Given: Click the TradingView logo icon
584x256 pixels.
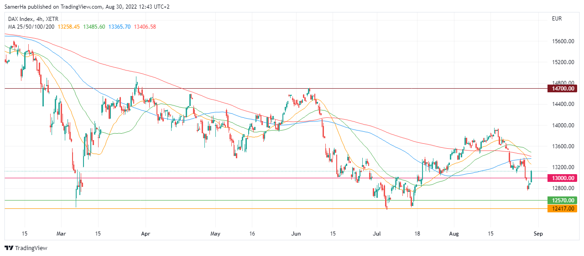Looking at the screenshot, I should (9, 248).
